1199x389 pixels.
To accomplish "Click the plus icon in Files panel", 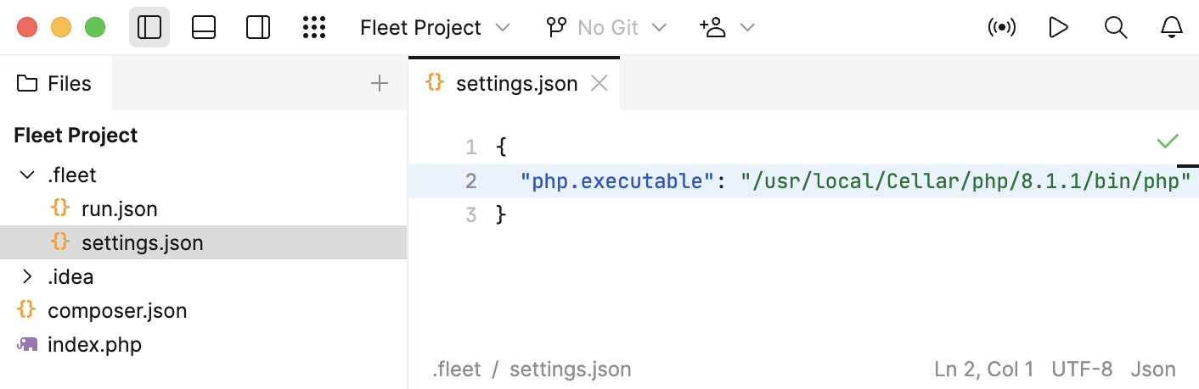I will click(380, 83).
